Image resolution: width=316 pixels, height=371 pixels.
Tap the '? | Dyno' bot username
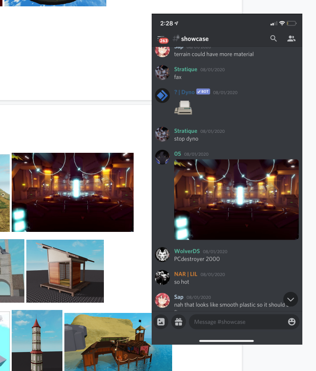[x=184, y=92]
